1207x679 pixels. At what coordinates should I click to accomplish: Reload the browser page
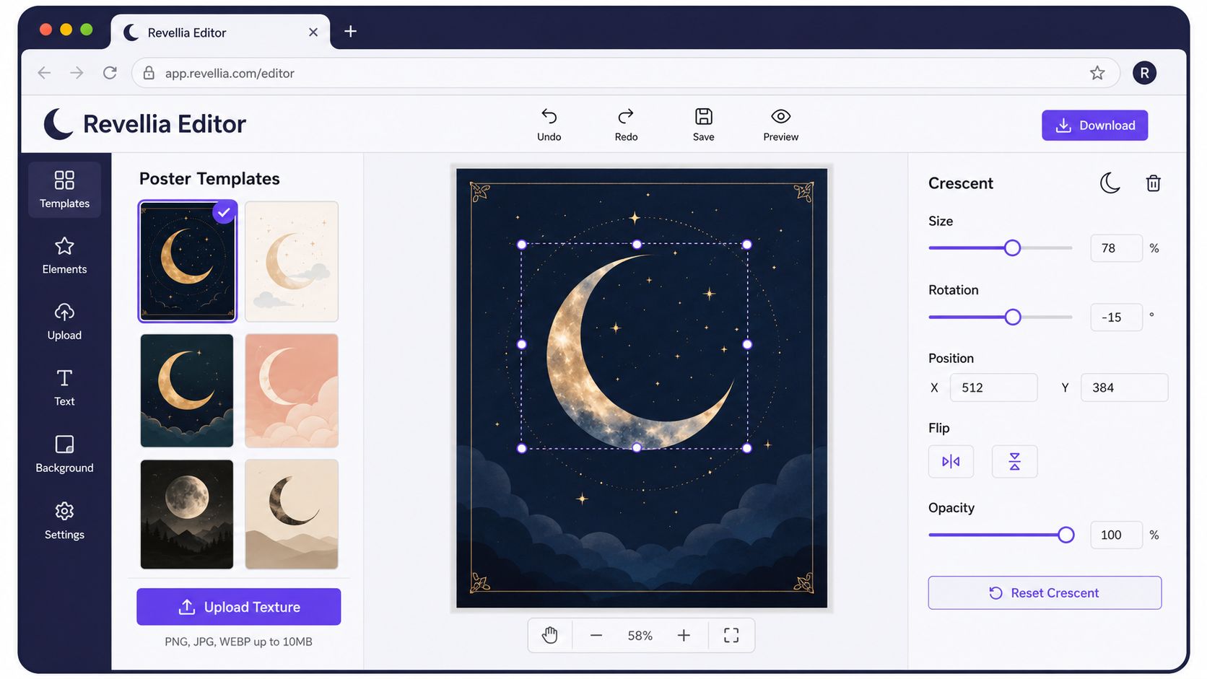pyautogui.click(x=110, y=73)
